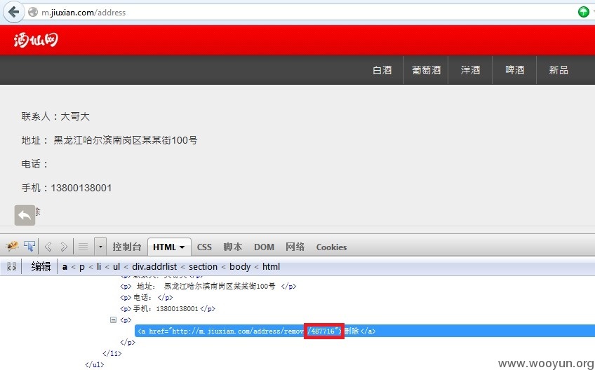The width and height of the screenshot is (595, 370).
Task: Select breadcrumb node div.addrlist
Action: [154, 267]
